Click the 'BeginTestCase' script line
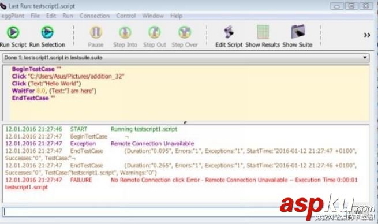 coord(36,69)
